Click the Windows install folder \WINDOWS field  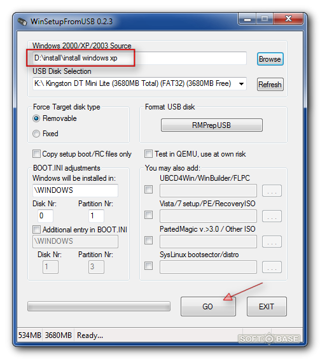(x=75, y=190)
